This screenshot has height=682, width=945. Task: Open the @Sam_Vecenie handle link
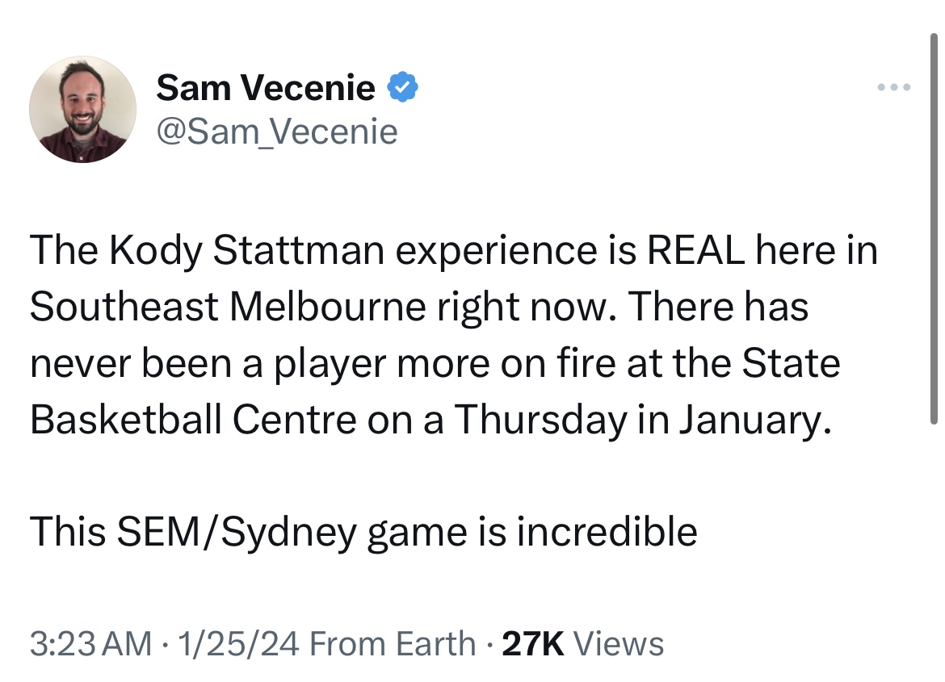coord(277,131)
